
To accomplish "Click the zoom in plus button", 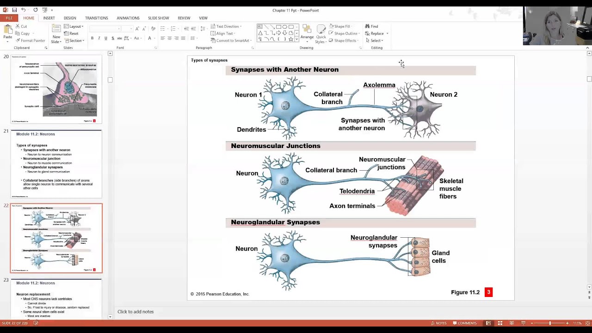I will (567, 323).
